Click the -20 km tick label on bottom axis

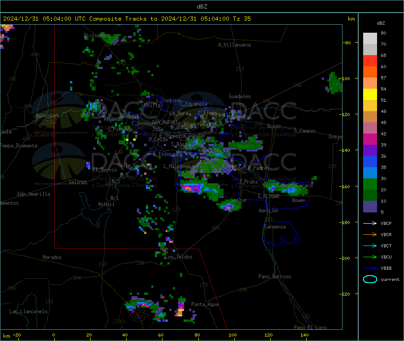click(x=17, y=335)
